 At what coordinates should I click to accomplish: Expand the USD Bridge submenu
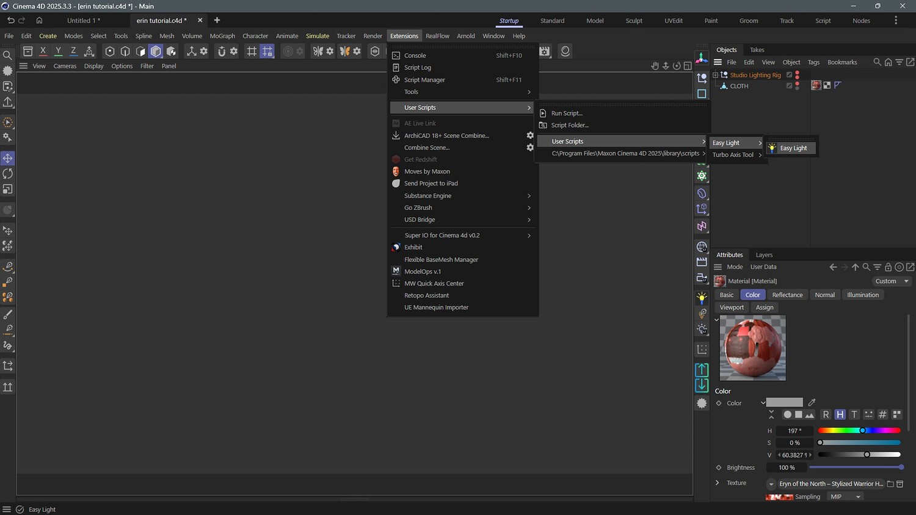[x=463, y=220]
